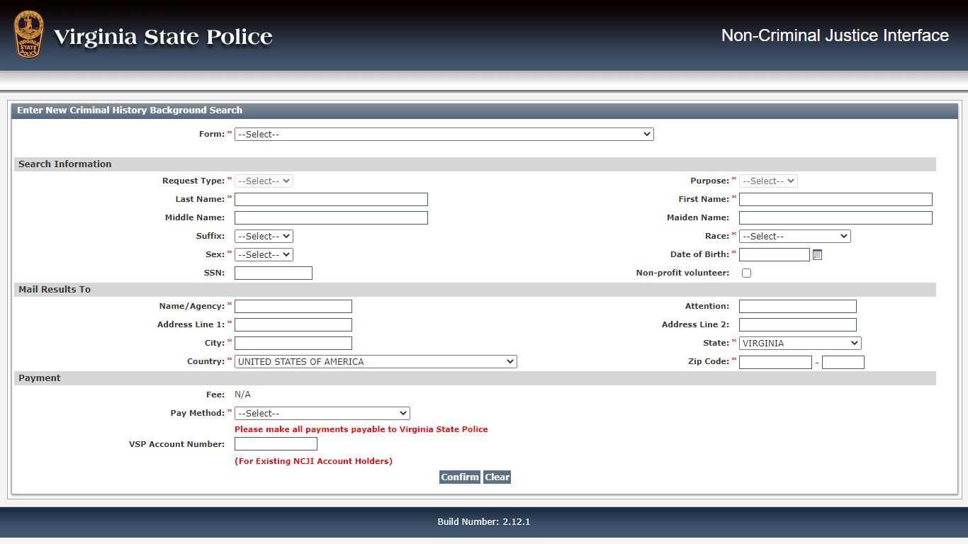The width and height of the screenshot is (968, 544).
Task: Open the Request Type dropdown
Action: [x=264, y=181]
